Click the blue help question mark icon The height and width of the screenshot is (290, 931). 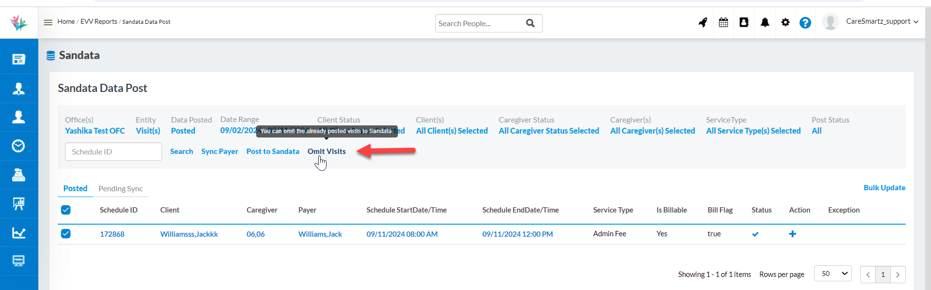pyautogui.click(x=805, y=23)
